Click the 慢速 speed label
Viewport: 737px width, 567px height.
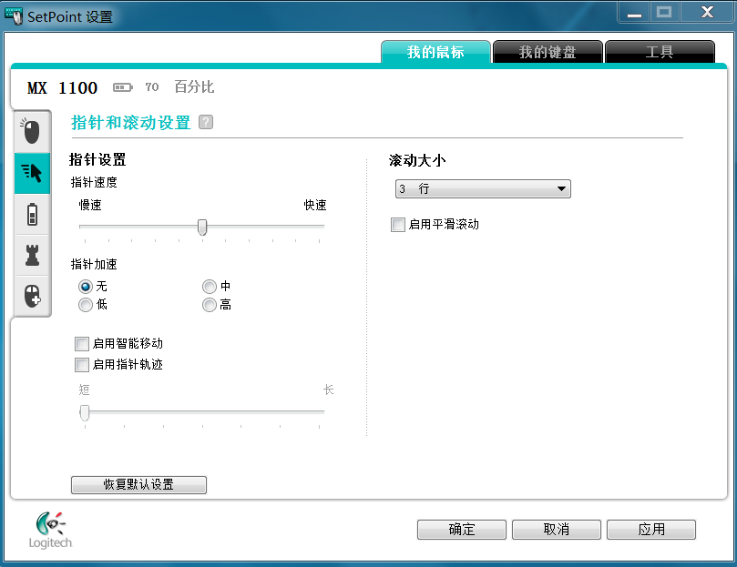90,206
